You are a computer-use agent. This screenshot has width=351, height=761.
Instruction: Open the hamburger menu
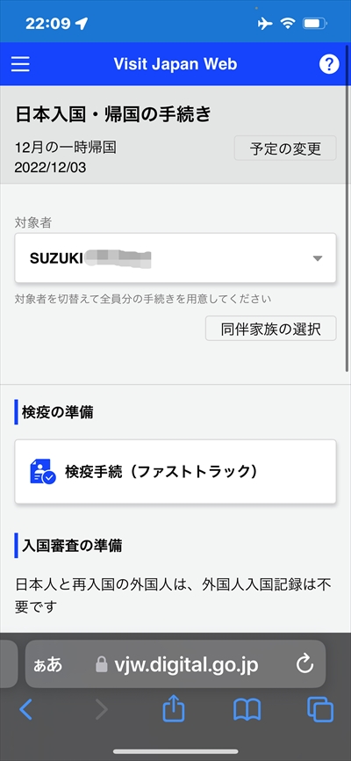point(20,64)
